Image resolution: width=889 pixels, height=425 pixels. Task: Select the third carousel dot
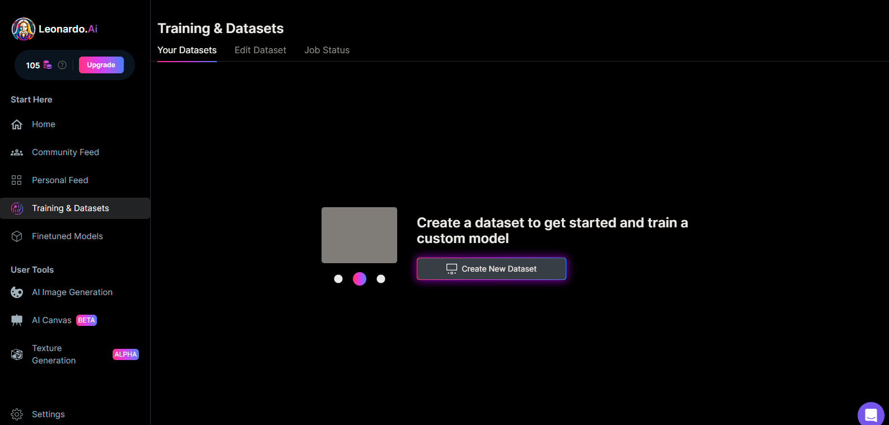[x=381, y=279]
